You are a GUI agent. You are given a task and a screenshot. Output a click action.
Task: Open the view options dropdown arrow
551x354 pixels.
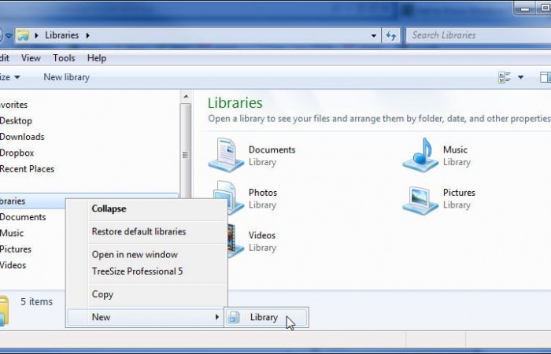[520, 77]
